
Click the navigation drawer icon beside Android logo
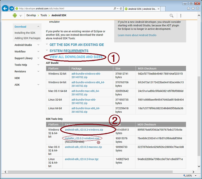pyautogui.click(x=20, y=16)
